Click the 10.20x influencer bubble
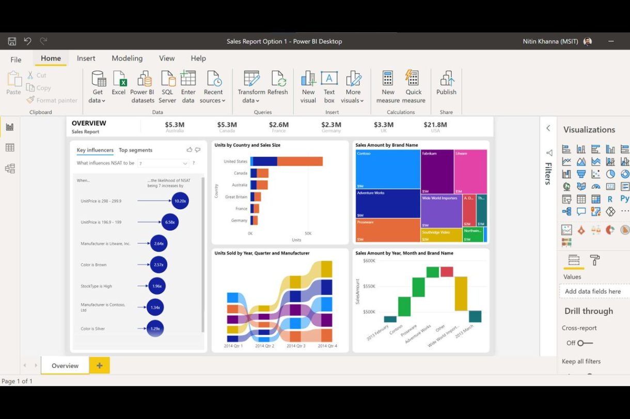630x419 pixels. (180, 201)
